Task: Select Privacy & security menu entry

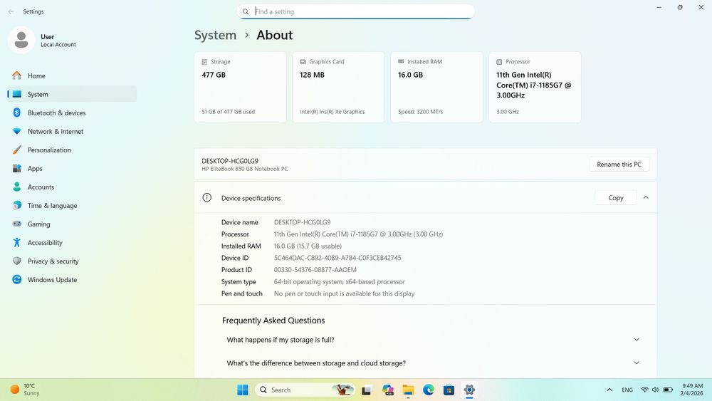Action: click(x=72, y=261)
